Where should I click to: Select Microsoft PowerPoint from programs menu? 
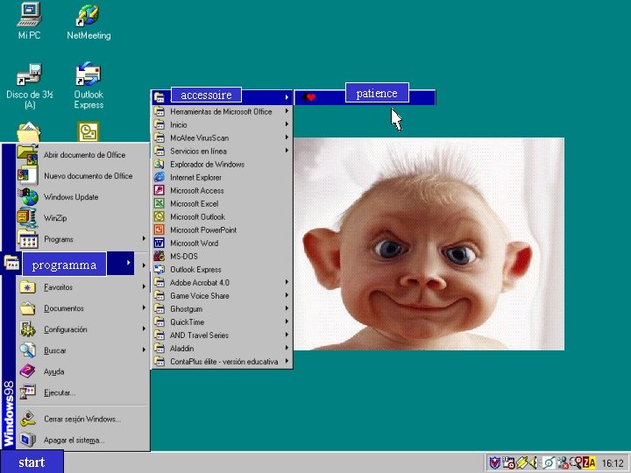(x=203, y=229)
